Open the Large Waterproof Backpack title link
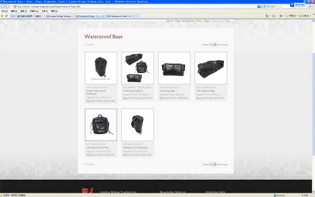This screenshot has height=197, width=315. tap(96, 92)
